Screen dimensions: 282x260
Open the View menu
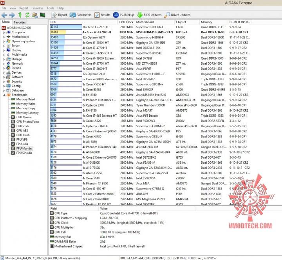coord(13,8)
